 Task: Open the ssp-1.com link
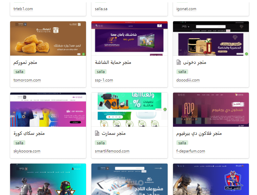pyautogui.click(x=104, y=80)
